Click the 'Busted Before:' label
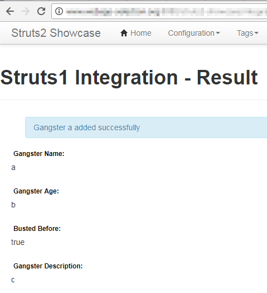The width and height of the screenshot is (267, 293). coord(37,229)
